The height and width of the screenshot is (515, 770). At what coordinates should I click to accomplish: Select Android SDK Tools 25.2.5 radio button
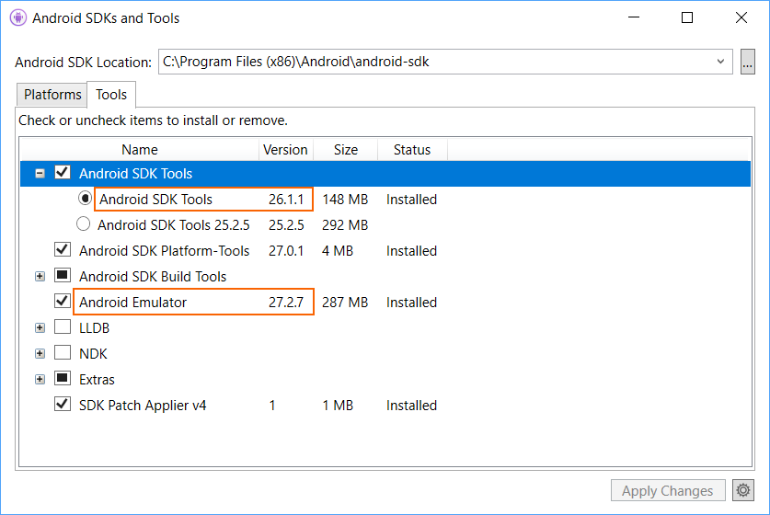[x=84, y=224]
